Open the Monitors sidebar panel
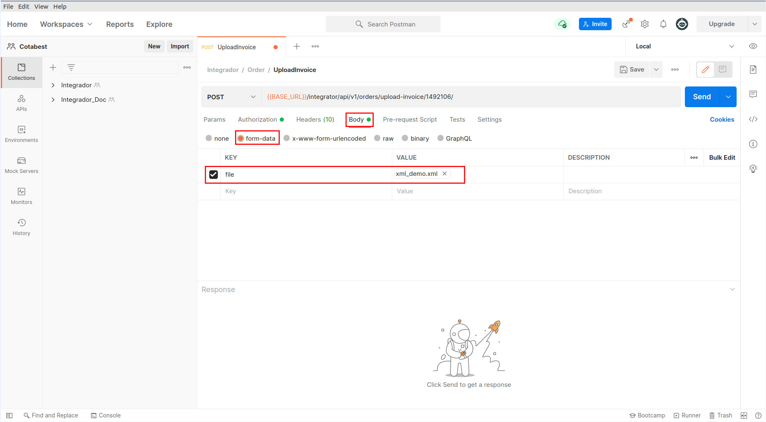766x422 pixels. (22, 197)
